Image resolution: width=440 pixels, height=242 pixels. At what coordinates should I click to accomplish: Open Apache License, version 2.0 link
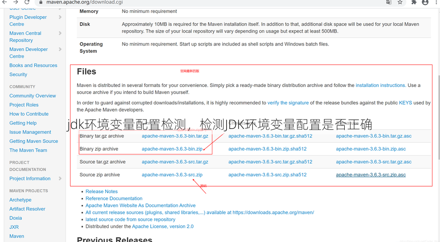pos(163,226)
